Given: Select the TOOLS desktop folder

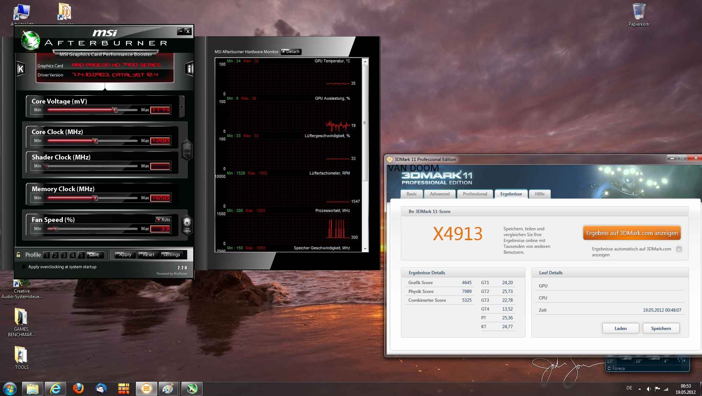Looking at the screenshot, I should (21, 357).
